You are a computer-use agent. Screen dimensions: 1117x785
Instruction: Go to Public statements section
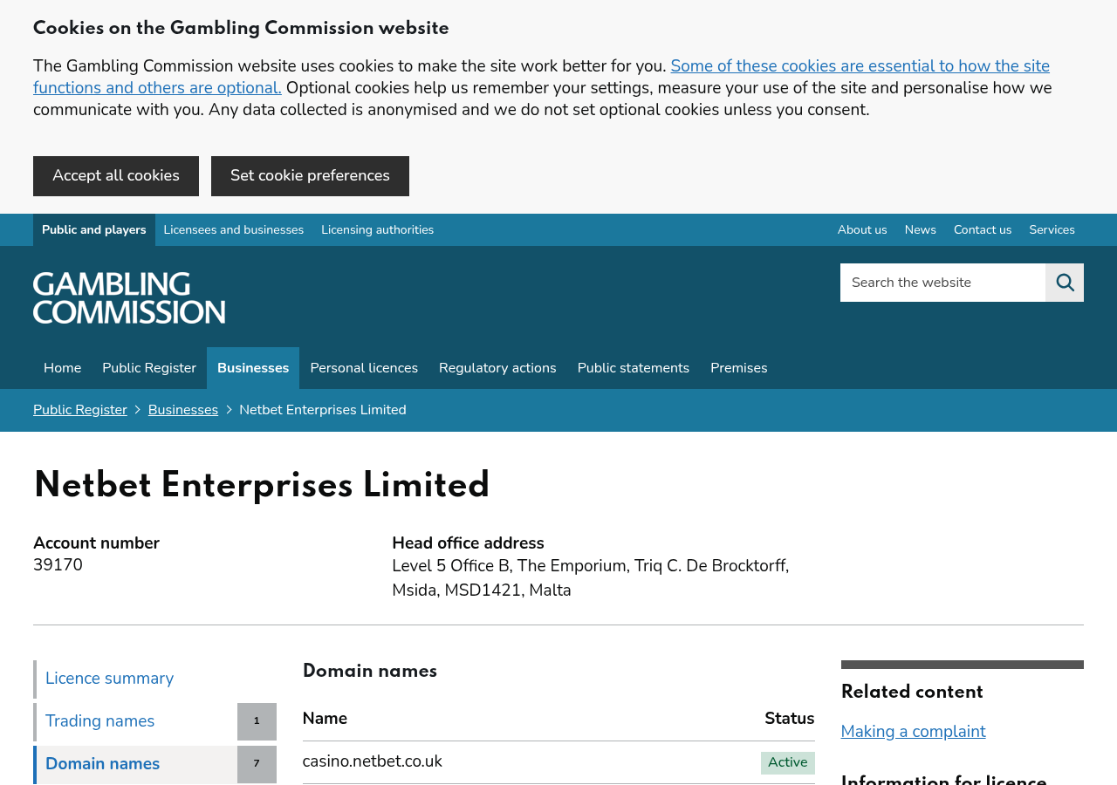pos(634,368)
